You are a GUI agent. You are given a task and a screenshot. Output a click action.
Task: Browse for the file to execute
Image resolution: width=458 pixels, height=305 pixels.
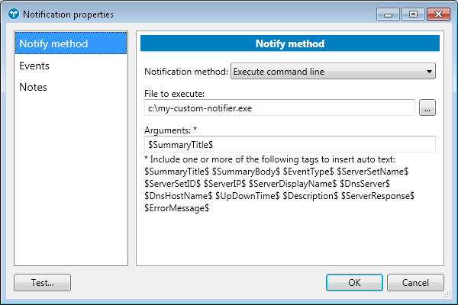(427, 108)
